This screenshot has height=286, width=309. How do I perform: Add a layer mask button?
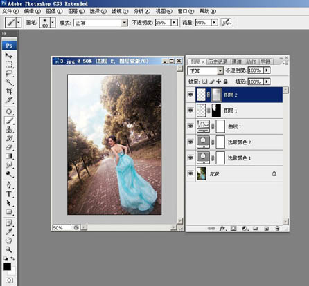pos(233,228)
